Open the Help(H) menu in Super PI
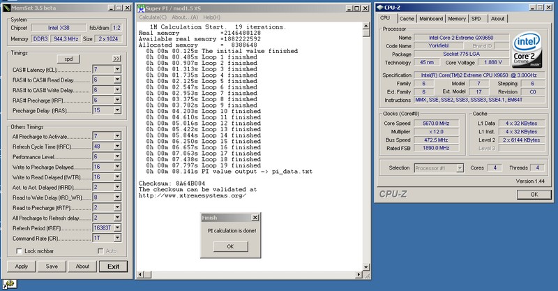 (x=212, y=17)
